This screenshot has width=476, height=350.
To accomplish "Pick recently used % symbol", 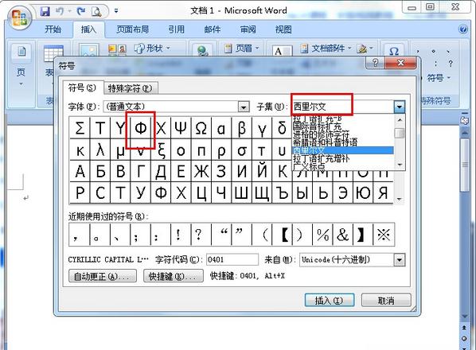I will pyautogui.click(x=322, y=235).
